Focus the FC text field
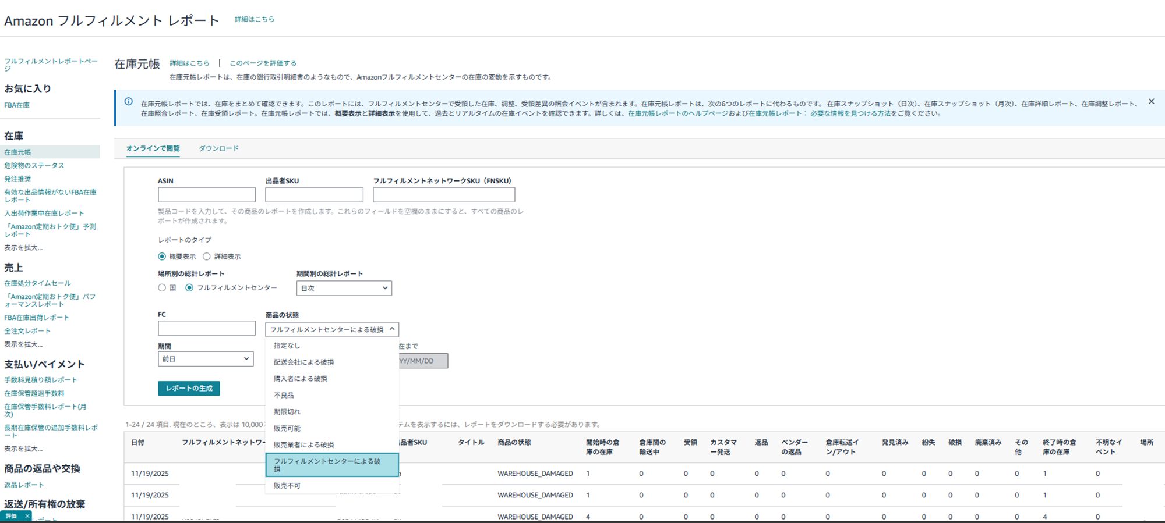The width and height of the screenshot is (1165, 523). [x=206, y=329]
